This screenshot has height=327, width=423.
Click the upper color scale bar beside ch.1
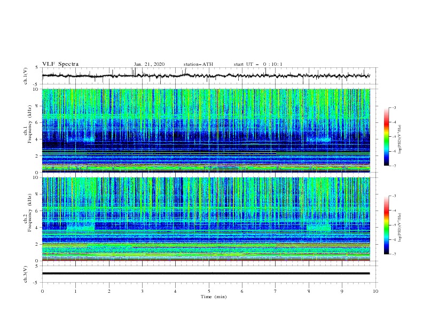(386, 137)
